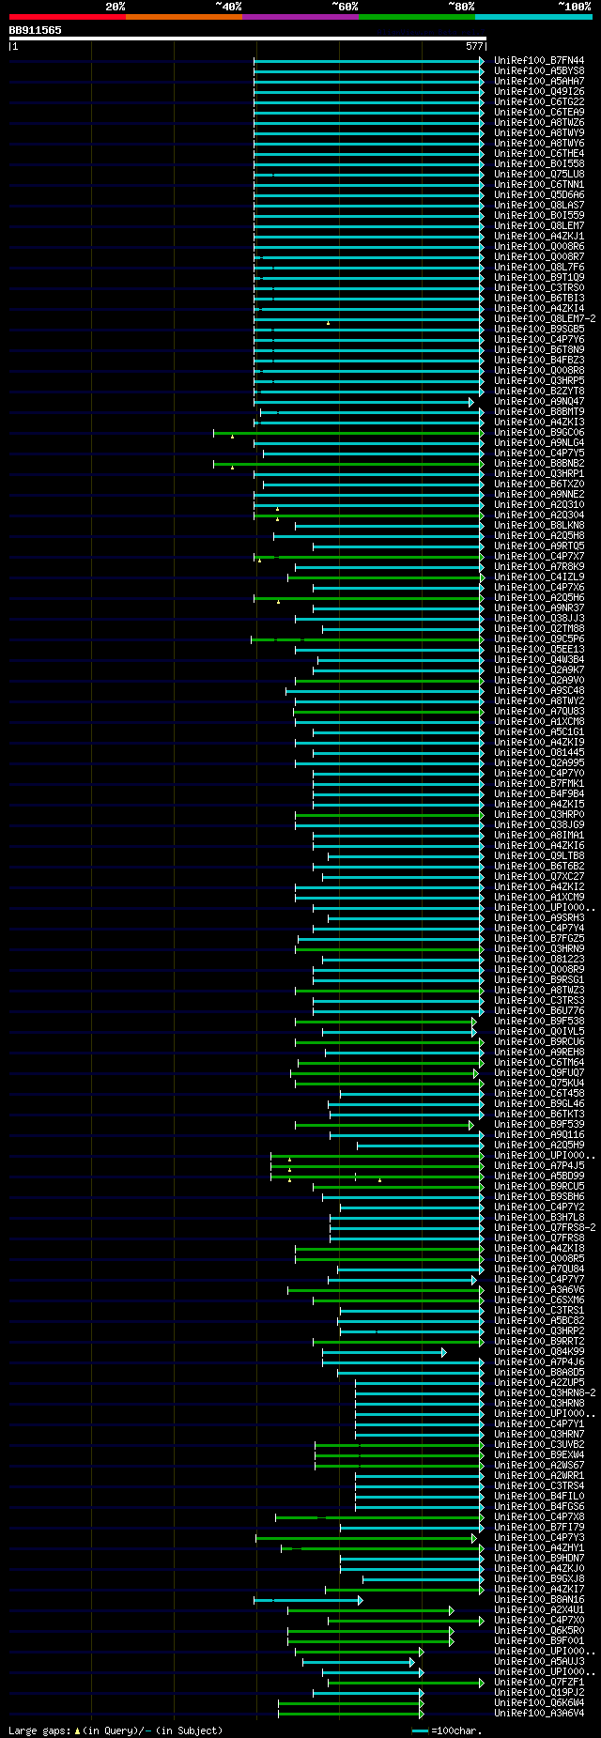Click the cyan alignment bar for A9NQ47
601x1738 pixels.
coord(362,402)
